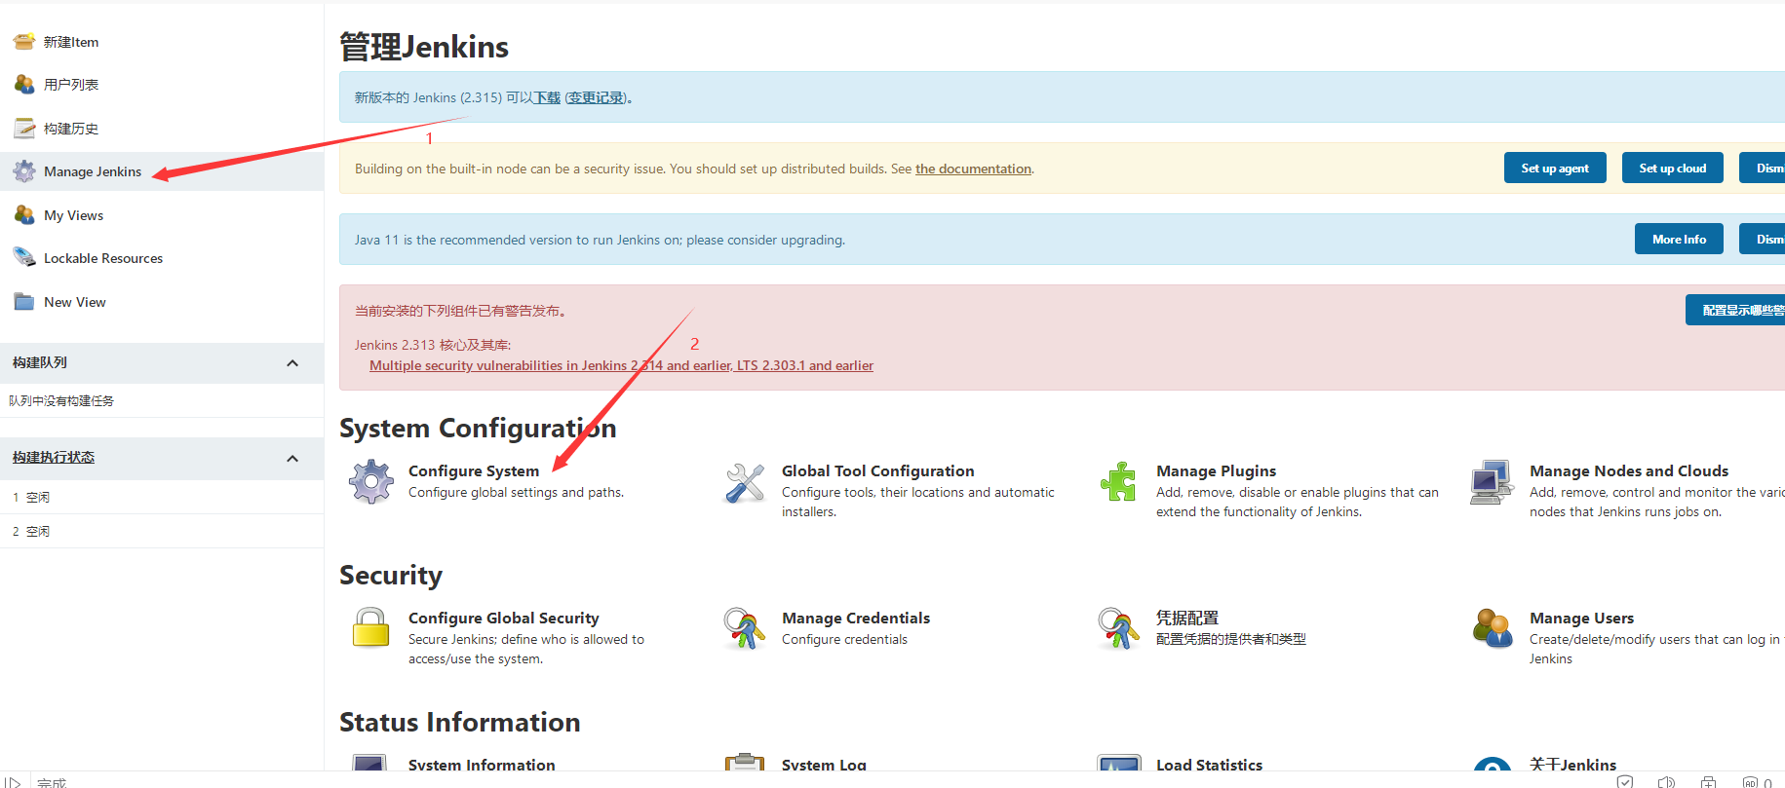This screenshot has width=1785, height=788.
Task: Open the Manage Users title link
Action: (x=1581, y=618)
